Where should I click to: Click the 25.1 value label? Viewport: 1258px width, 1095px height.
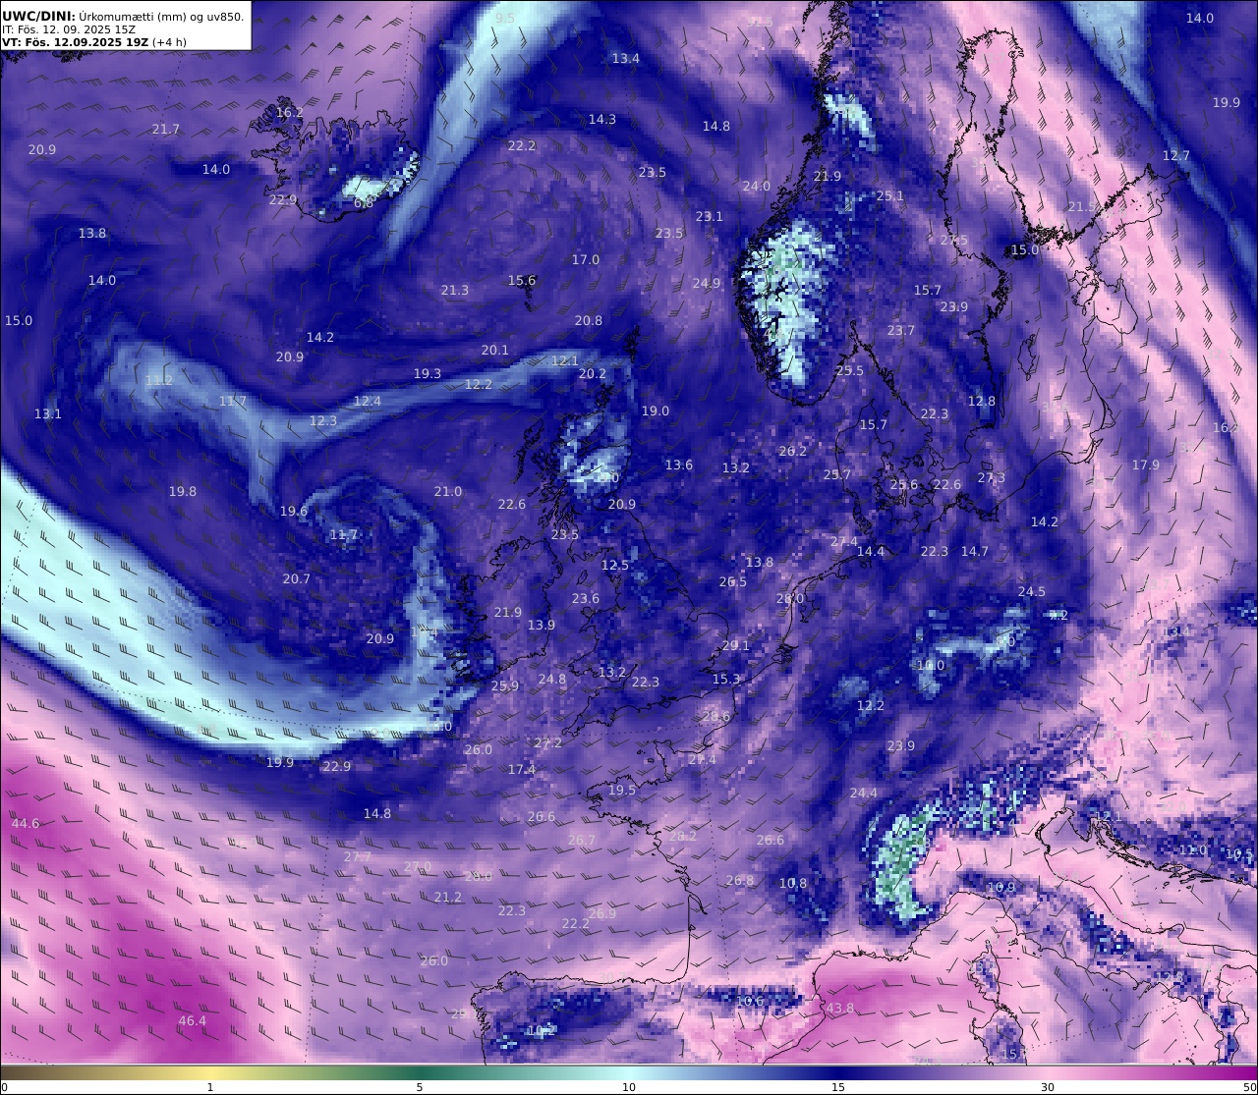point(890,196)
